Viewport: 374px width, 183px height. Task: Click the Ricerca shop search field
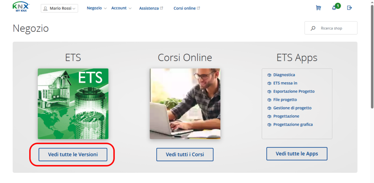click(x=331, y=28)
